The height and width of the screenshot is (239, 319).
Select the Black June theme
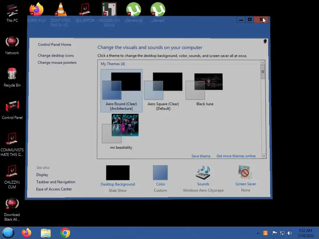[x=204, y=89]
